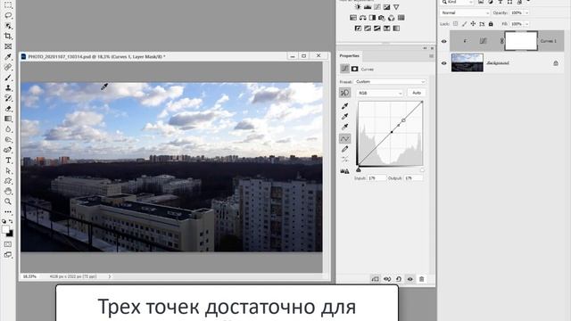571x321 pixels.
Task: Add a Vibrance adjustment
Action: point(396,7)
